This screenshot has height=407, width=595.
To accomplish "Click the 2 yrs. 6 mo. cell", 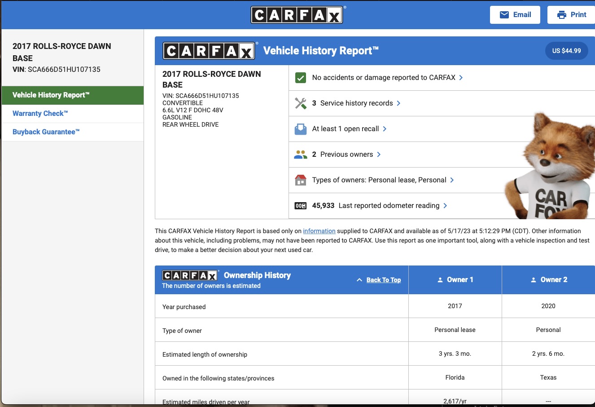I will (548, 354).
